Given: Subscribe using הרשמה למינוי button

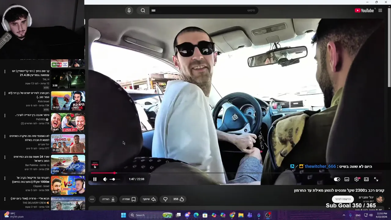Looking at the screenshot, I should [x=343, y=199].
